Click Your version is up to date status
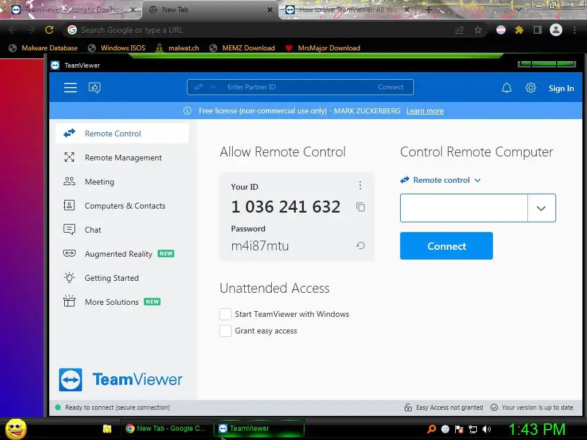587x440 pixels. (x=532, y=407)
